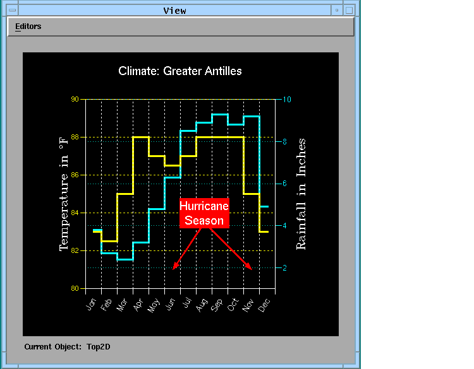
Task: Select the Temperature in °F axis label
Action: pos(63,194)
